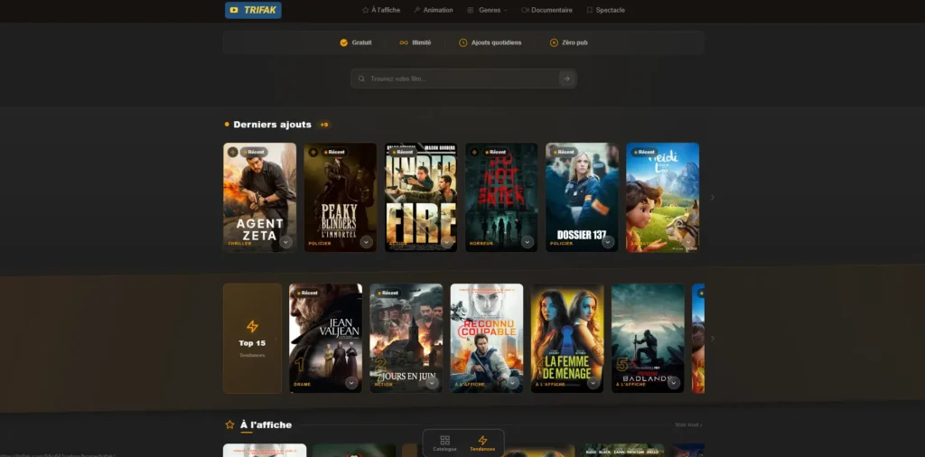Viewport: 925px width, 457px height.
Task: Advance the Top 15 carousel with right arrow
Action: 712,339
